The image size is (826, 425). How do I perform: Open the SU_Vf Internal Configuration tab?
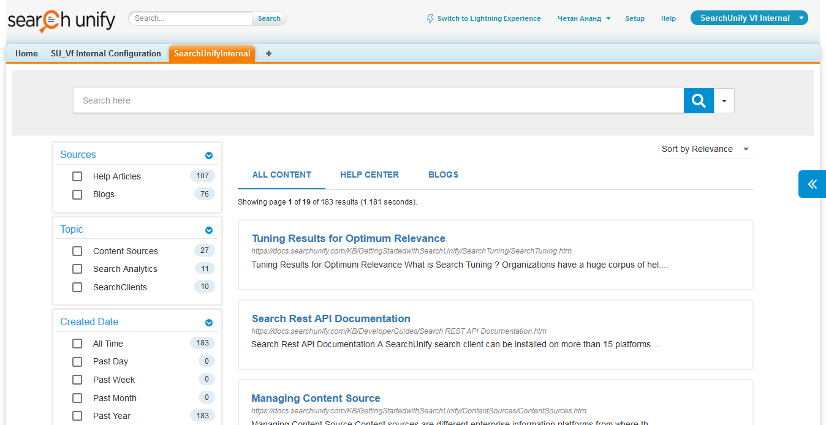pos(106,53)
